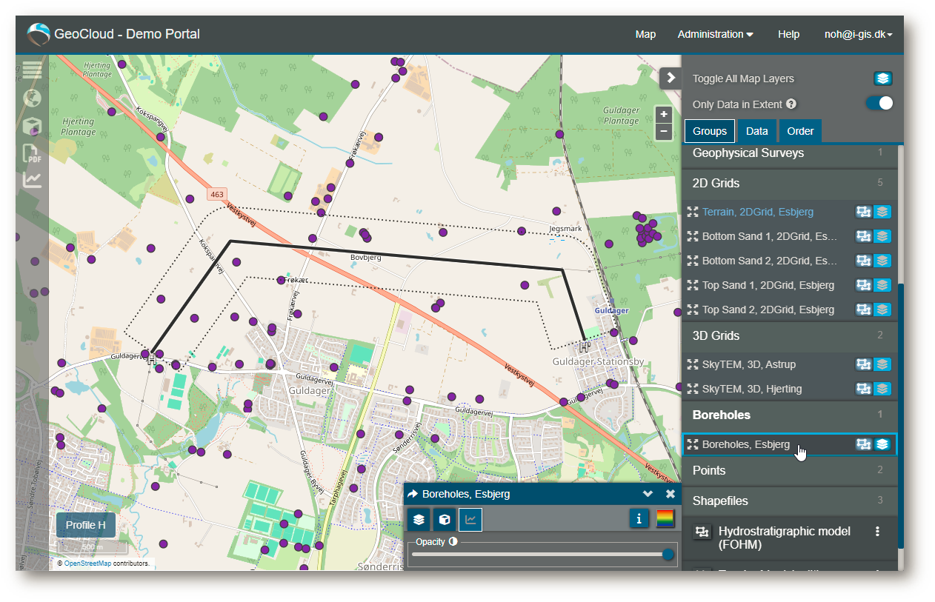Toggle map visibility for Bottom Sand 2 grid
Screen dimensions: 935x602
pos(882,261)
